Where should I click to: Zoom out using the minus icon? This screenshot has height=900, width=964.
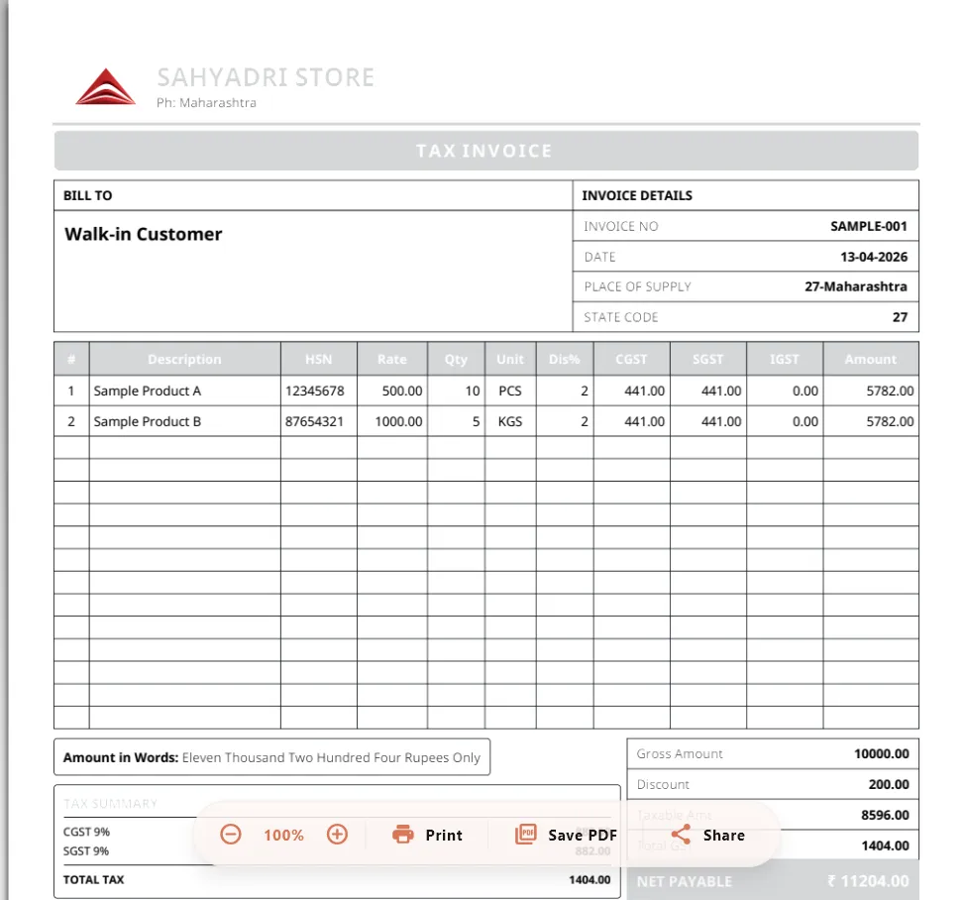(x=230, y=835)
